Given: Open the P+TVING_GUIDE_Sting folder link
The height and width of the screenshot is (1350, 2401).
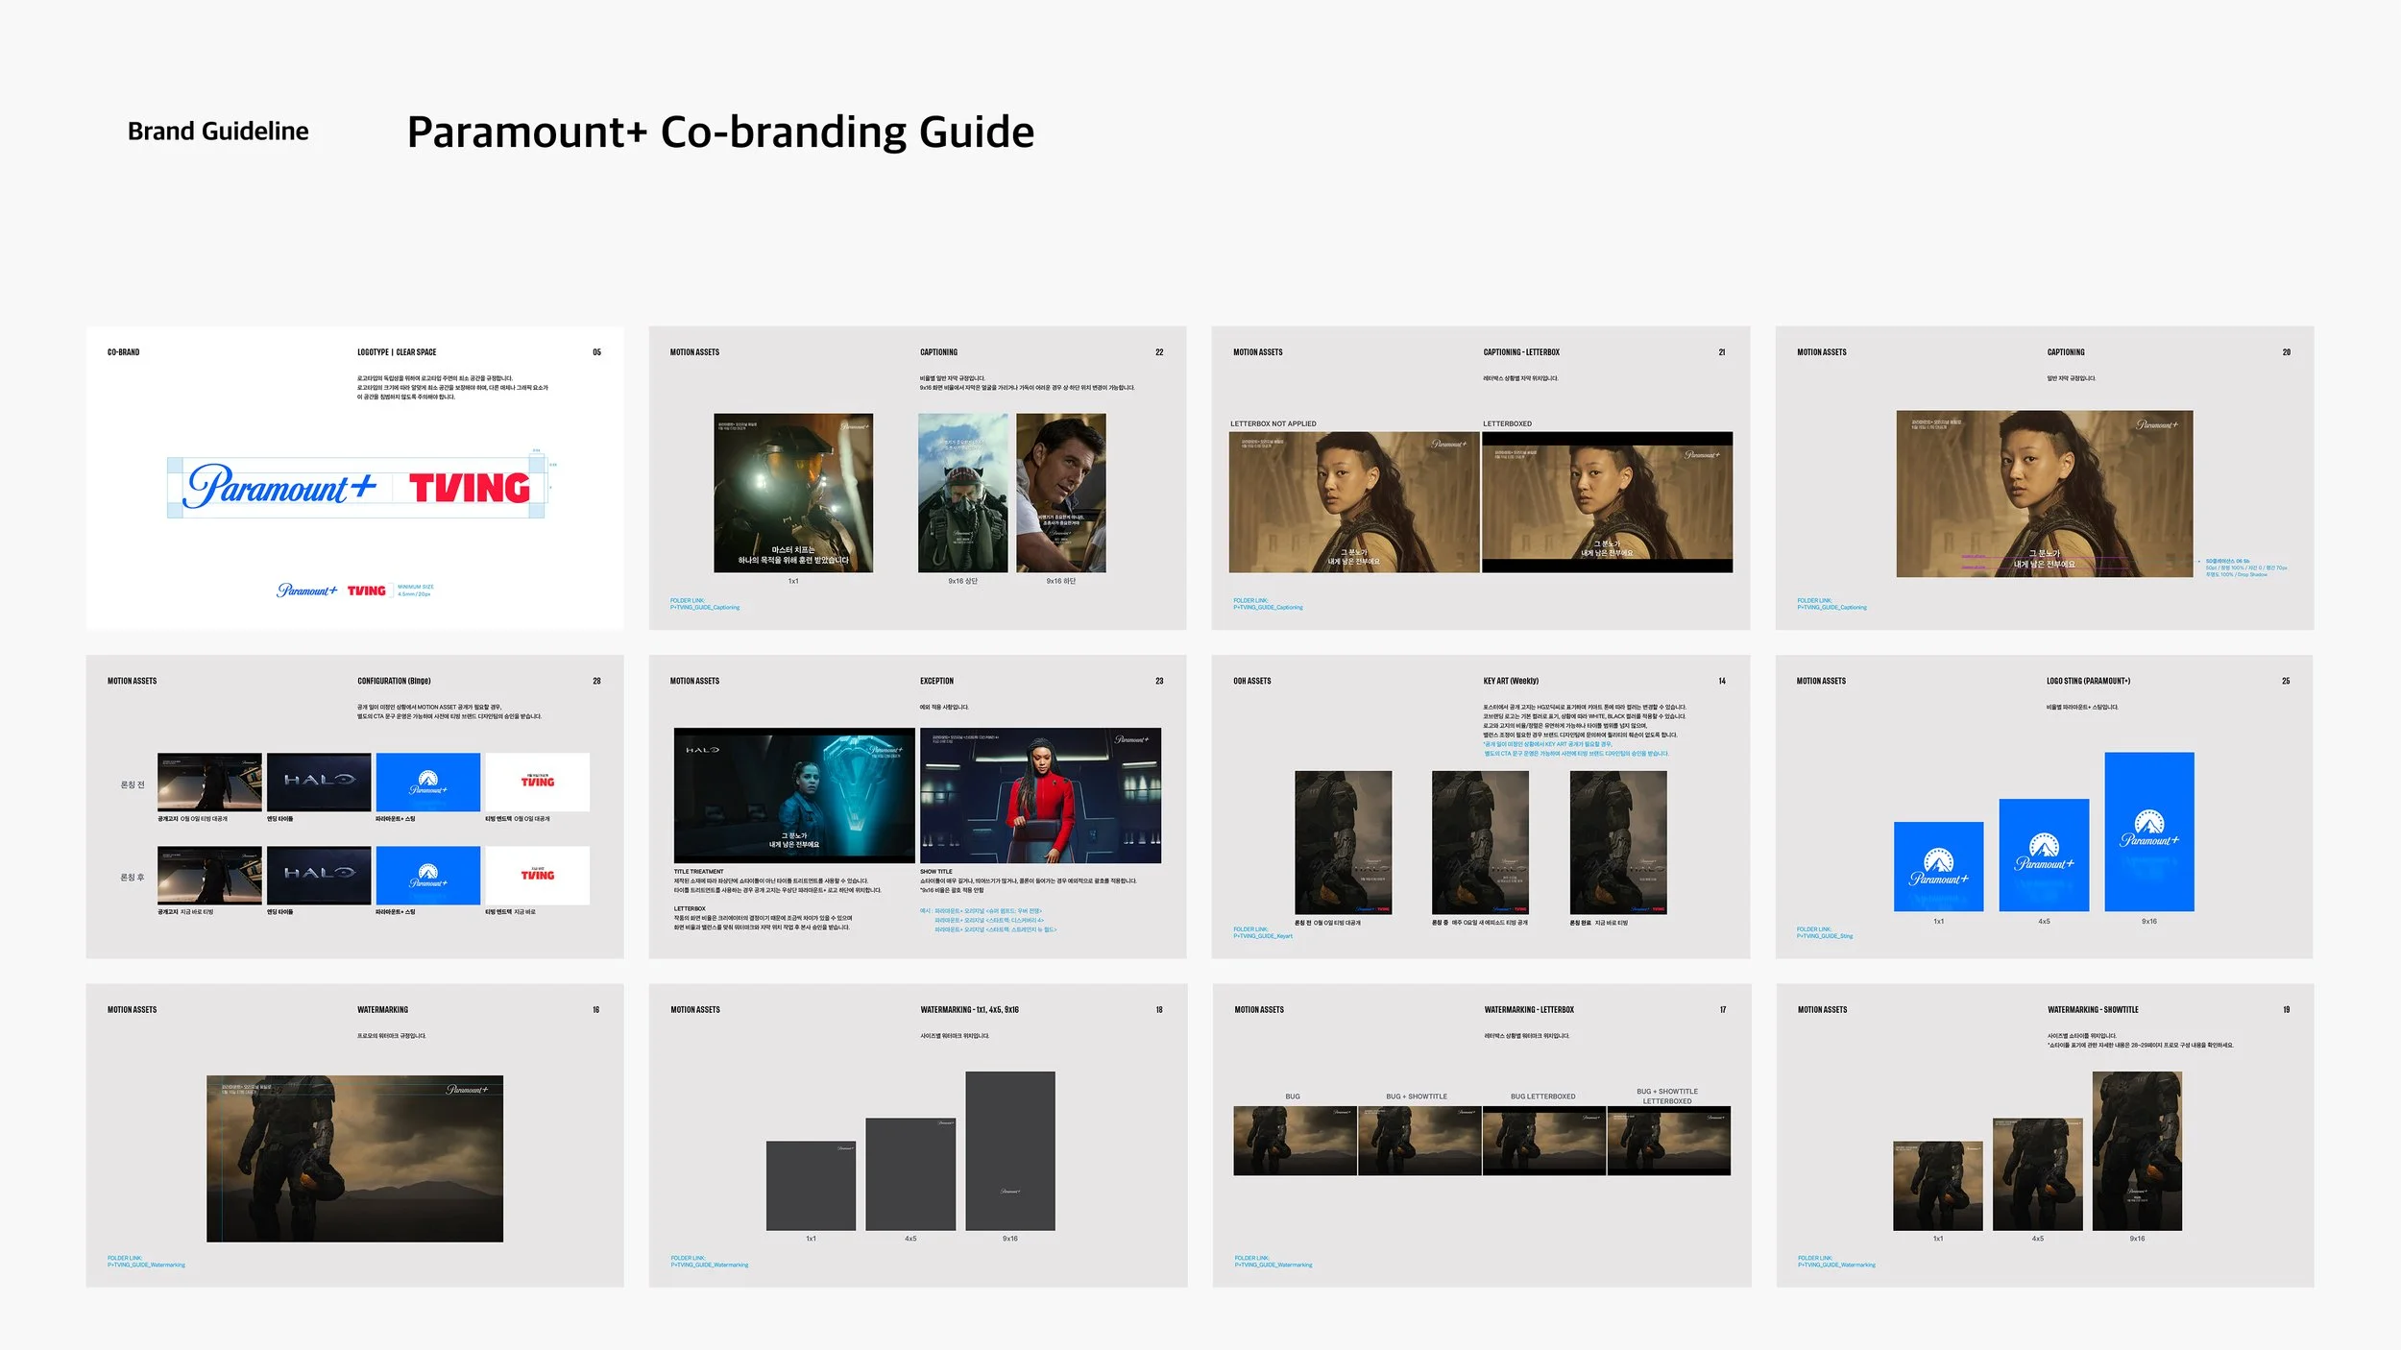Looking at the screenshot, I should pos(1825,936).
